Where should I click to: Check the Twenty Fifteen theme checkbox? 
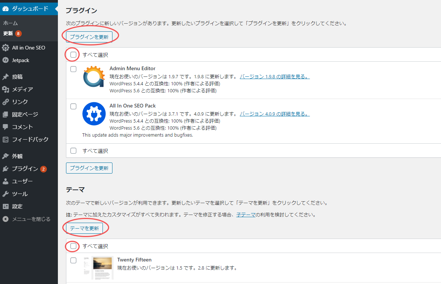(x=73, y=260)
